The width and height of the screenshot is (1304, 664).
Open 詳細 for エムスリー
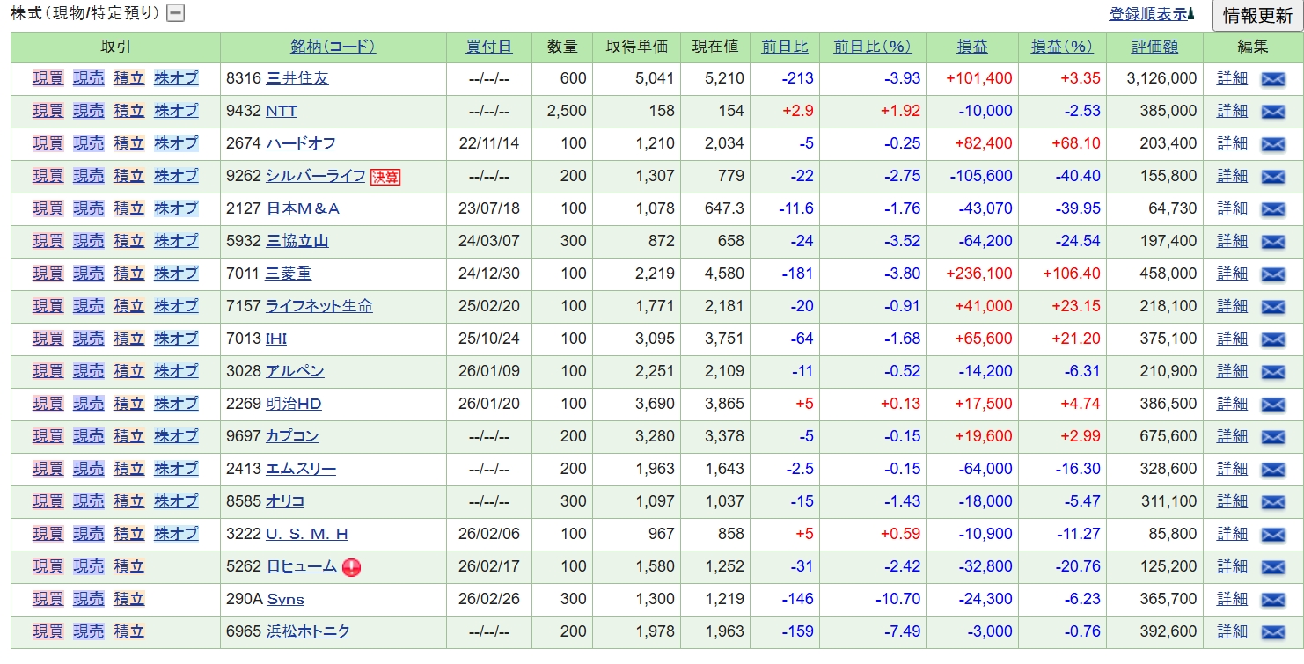[x=1232, y=469]
